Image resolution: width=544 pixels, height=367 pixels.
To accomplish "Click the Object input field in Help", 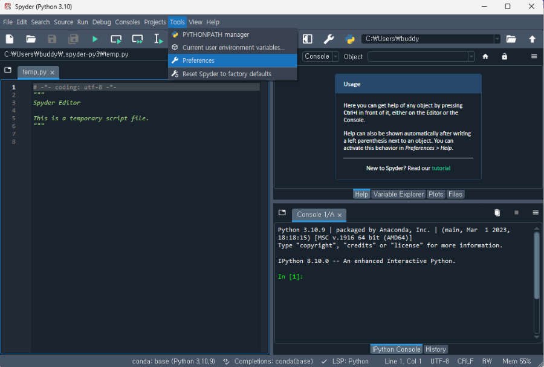I will coord(418,57).
